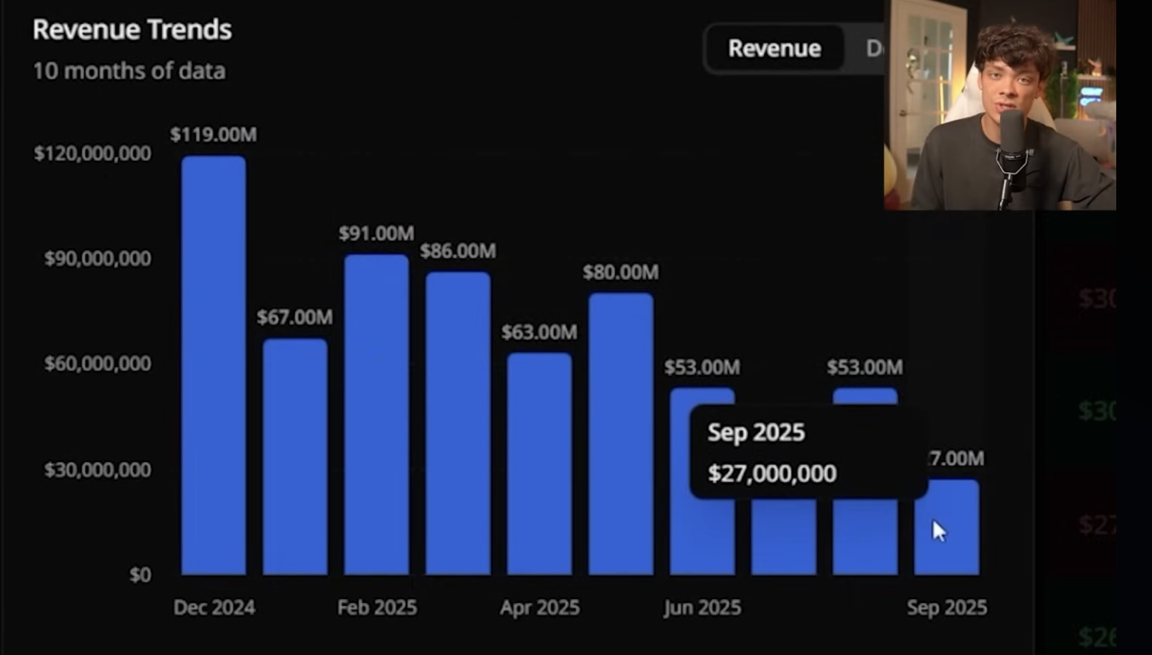Click the $120,000,000 y-axis label
Screen dimensions: 1152x655
(93, 153)
